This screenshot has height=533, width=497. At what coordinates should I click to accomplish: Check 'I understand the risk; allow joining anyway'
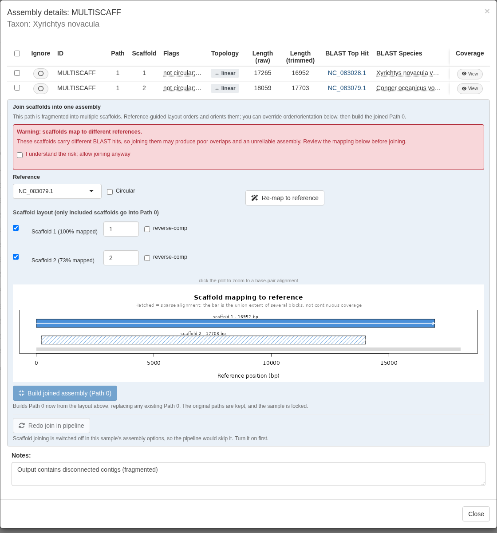pos(20,155)
